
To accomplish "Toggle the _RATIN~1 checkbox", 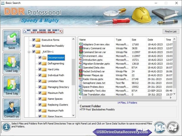I will (34, 51).
